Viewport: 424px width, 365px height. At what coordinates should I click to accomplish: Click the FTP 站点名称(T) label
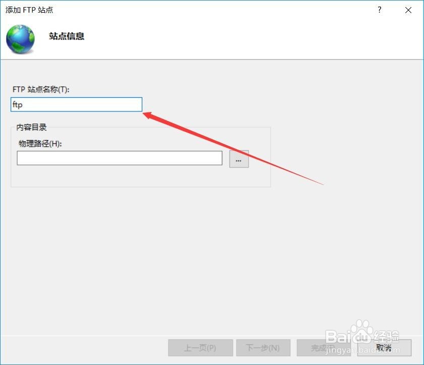[x=41, y=89]
